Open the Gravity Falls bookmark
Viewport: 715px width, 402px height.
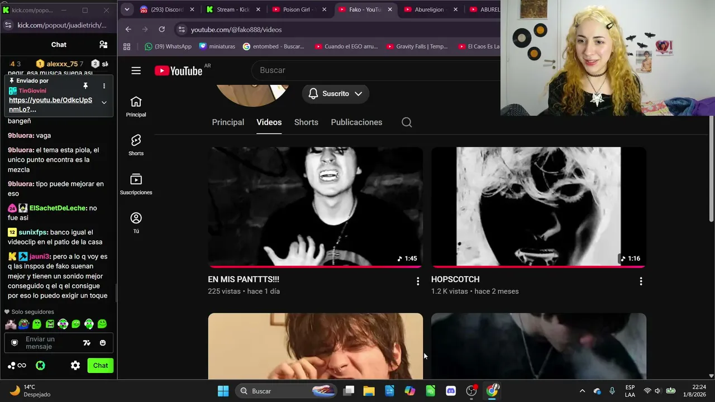coord(417,46)
